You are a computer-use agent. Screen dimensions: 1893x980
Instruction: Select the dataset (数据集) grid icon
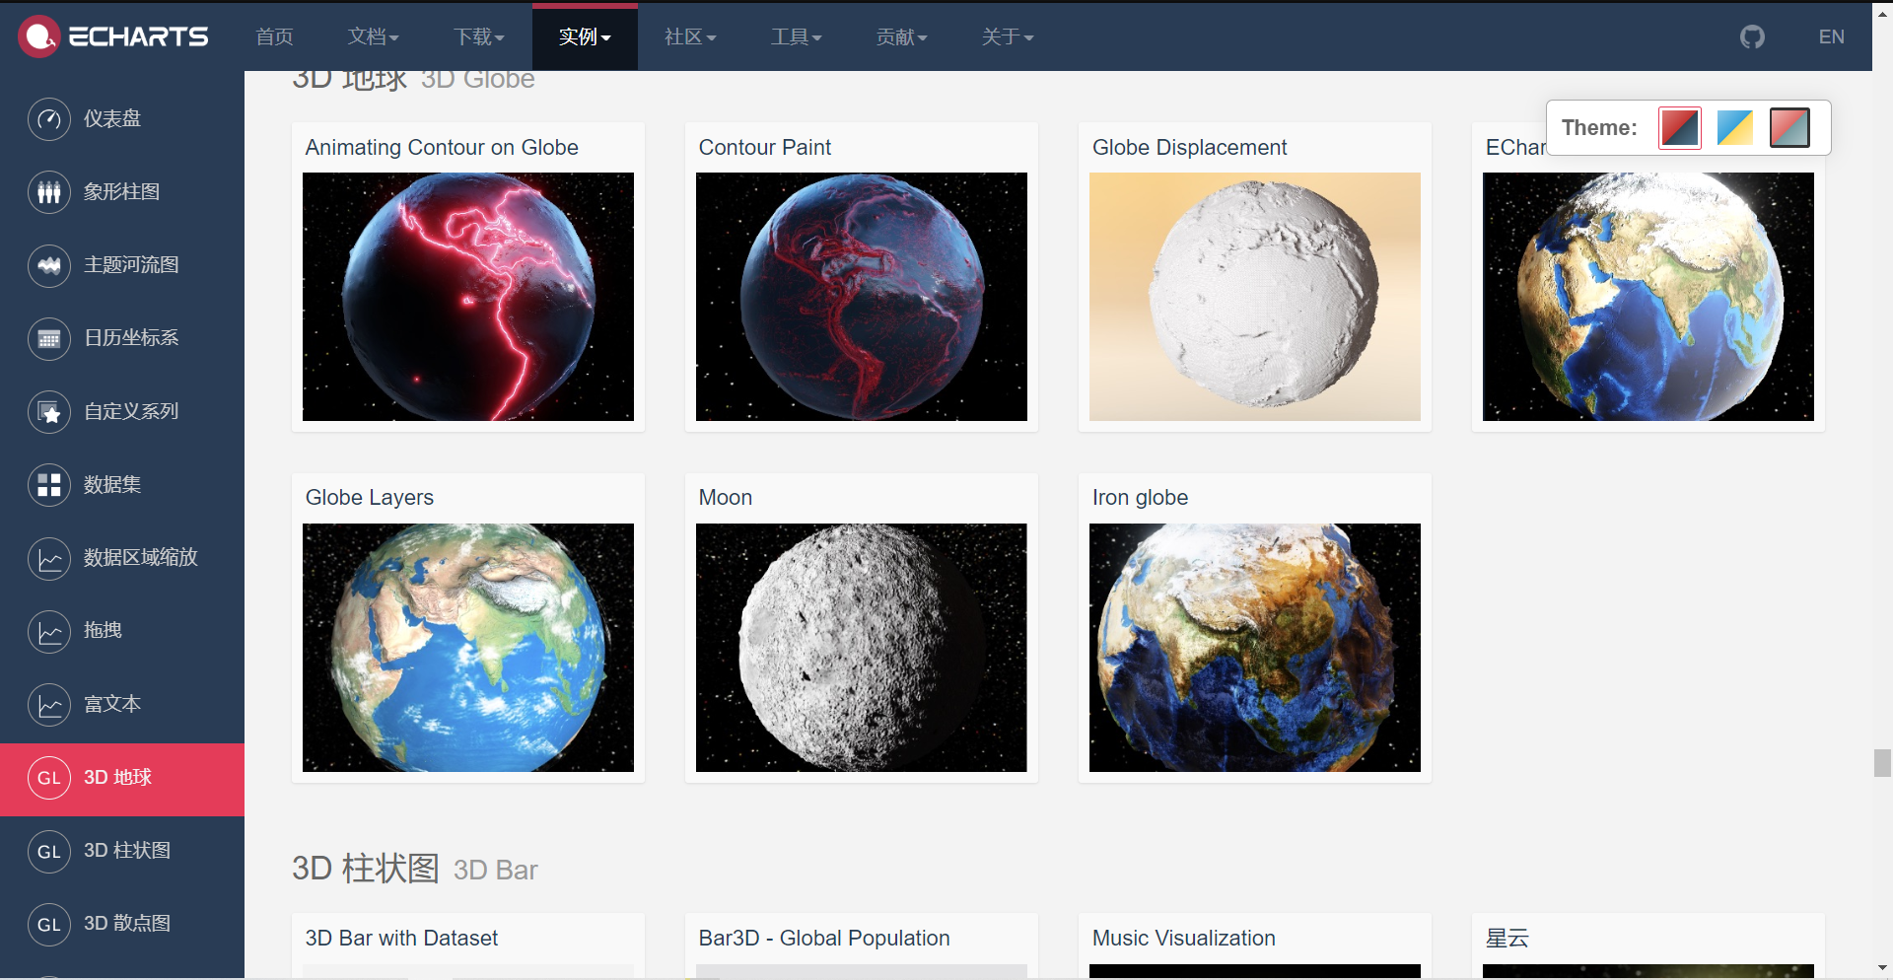coord(49,485)
